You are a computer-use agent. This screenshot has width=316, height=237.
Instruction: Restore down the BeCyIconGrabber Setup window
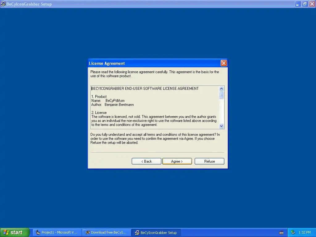click(x=305, y=4)
